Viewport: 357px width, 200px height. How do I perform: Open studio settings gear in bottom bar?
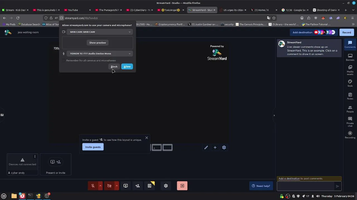click(x=166, y=186)
